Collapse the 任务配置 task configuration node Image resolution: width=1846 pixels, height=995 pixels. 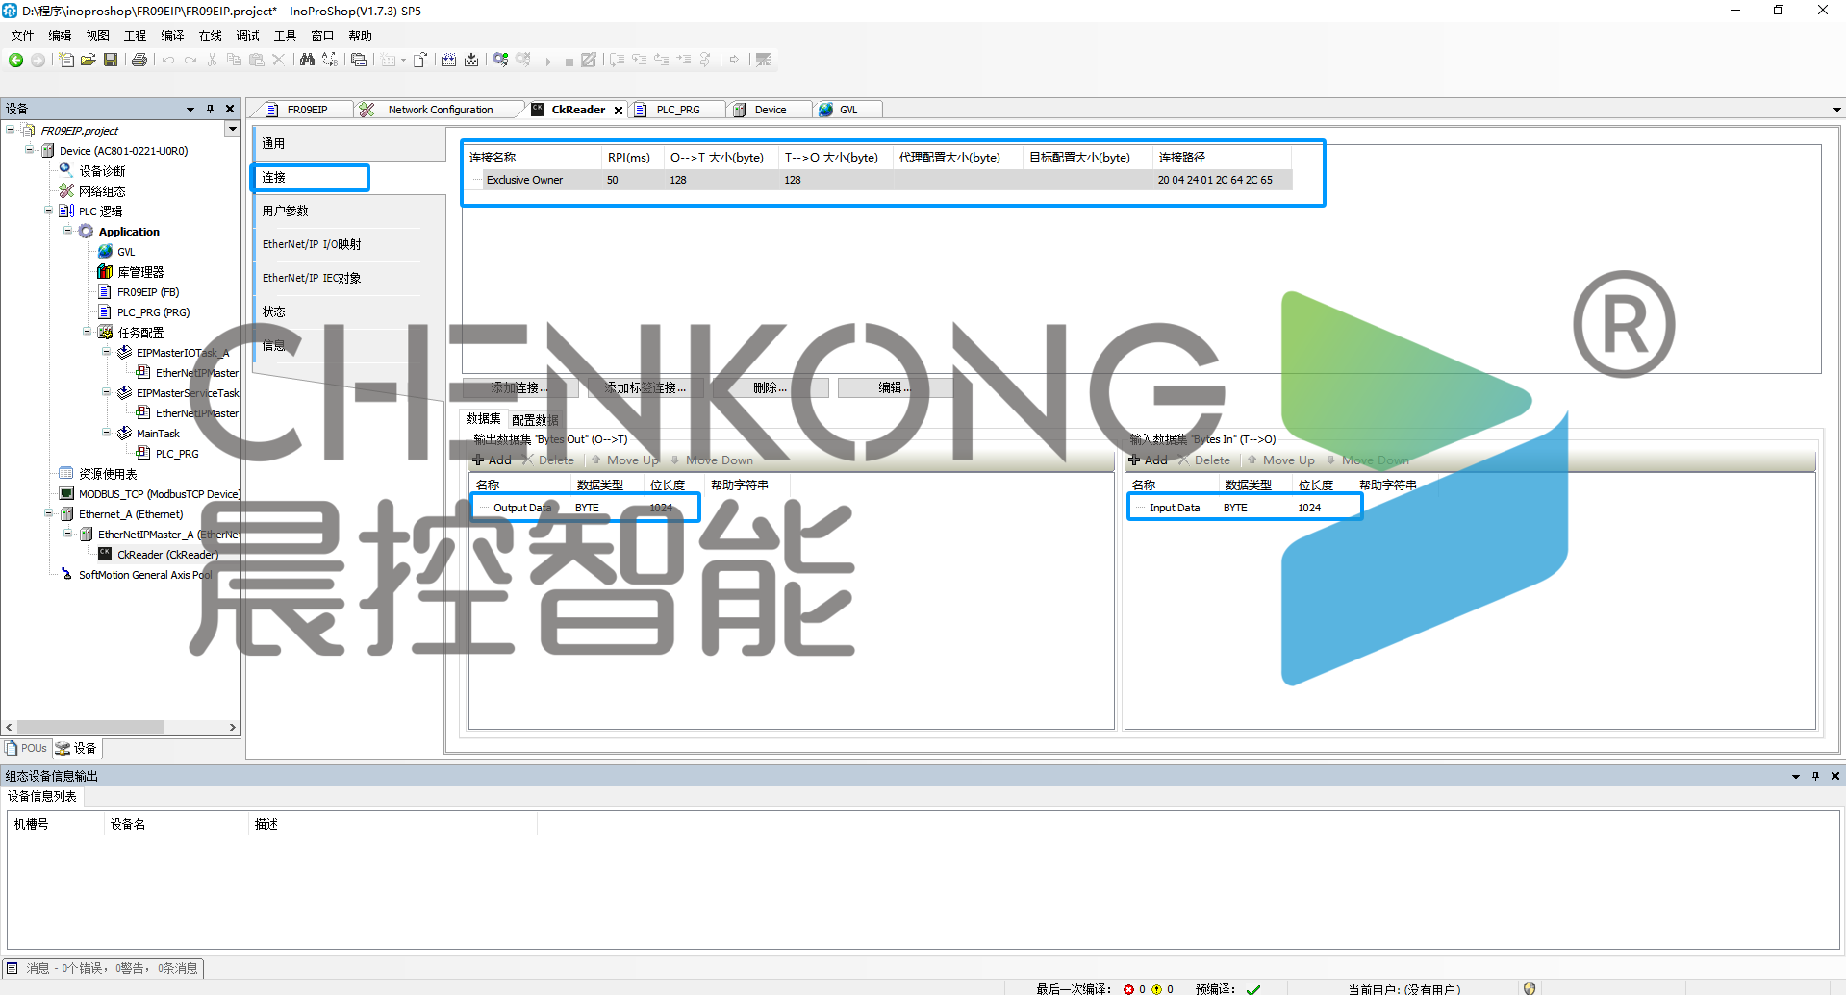pyautogui.click(x=88, y=332)
